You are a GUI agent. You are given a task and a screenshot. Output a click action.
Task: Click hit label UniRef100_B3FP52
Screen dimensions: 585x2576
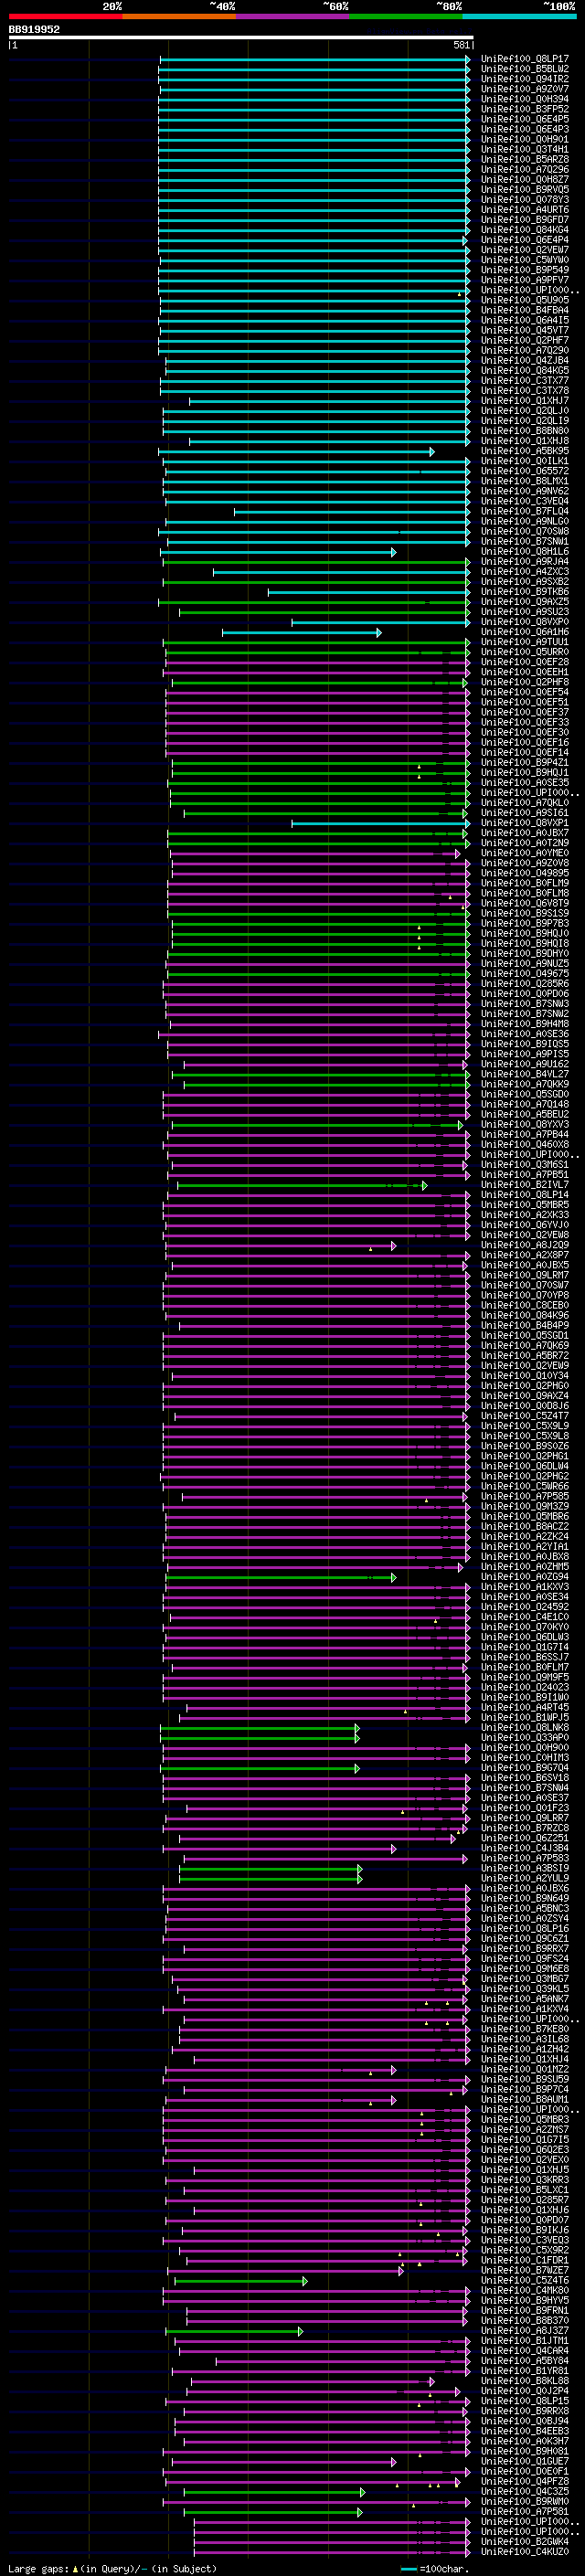(524, 109)
